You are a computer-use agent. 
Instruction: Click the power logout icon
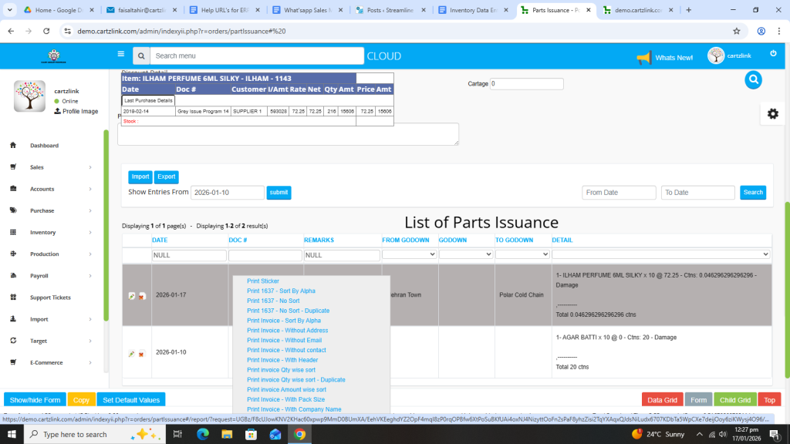pyautogui.click(x=773, y=53)
